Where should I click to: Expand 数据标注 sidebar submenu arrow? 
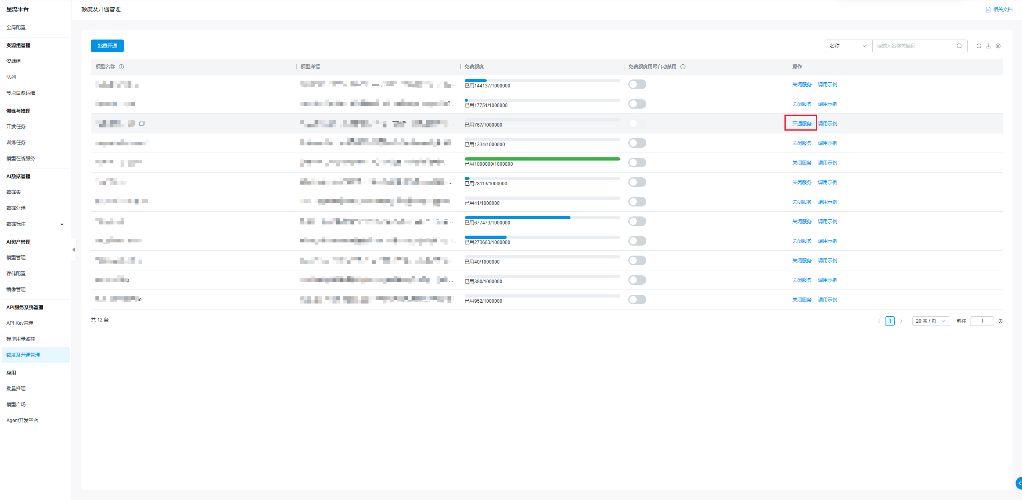(x=62, y=224)
